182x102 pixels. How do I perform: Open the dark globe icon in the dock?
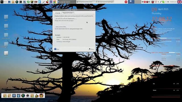pos(23,96)
